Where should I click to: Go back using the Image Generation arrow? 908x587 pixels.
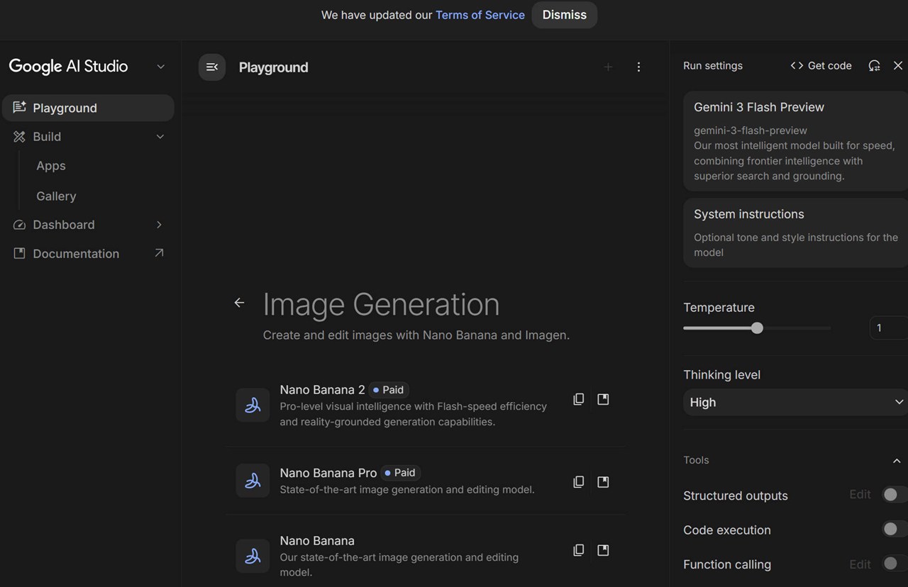[x=239, y=303]
